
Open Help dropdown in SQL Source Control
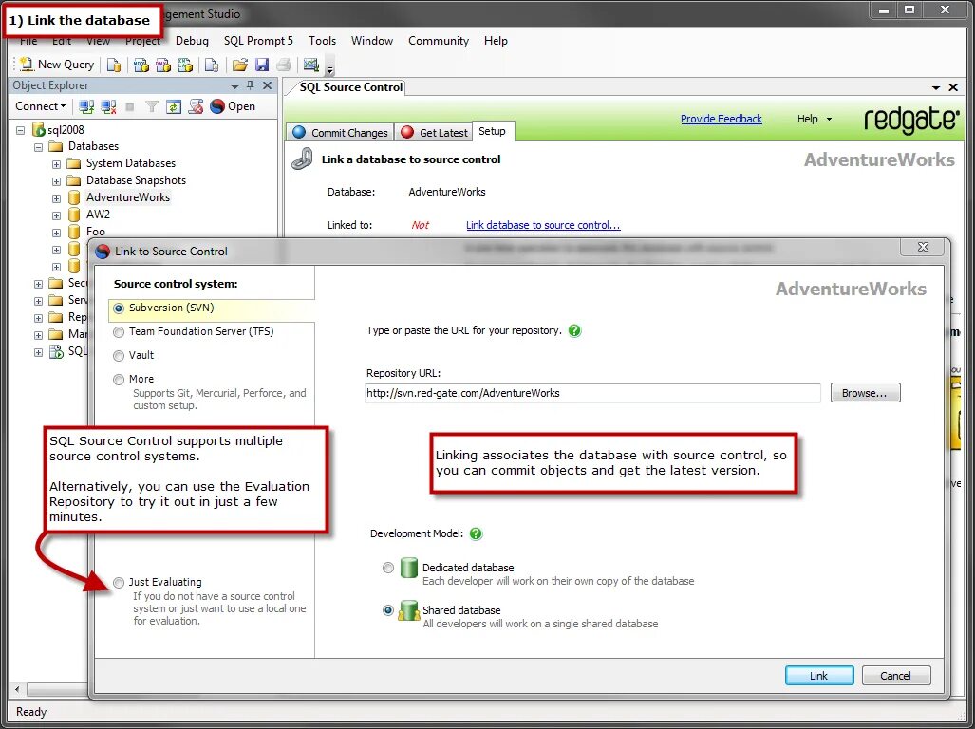(x=814, y=119)
